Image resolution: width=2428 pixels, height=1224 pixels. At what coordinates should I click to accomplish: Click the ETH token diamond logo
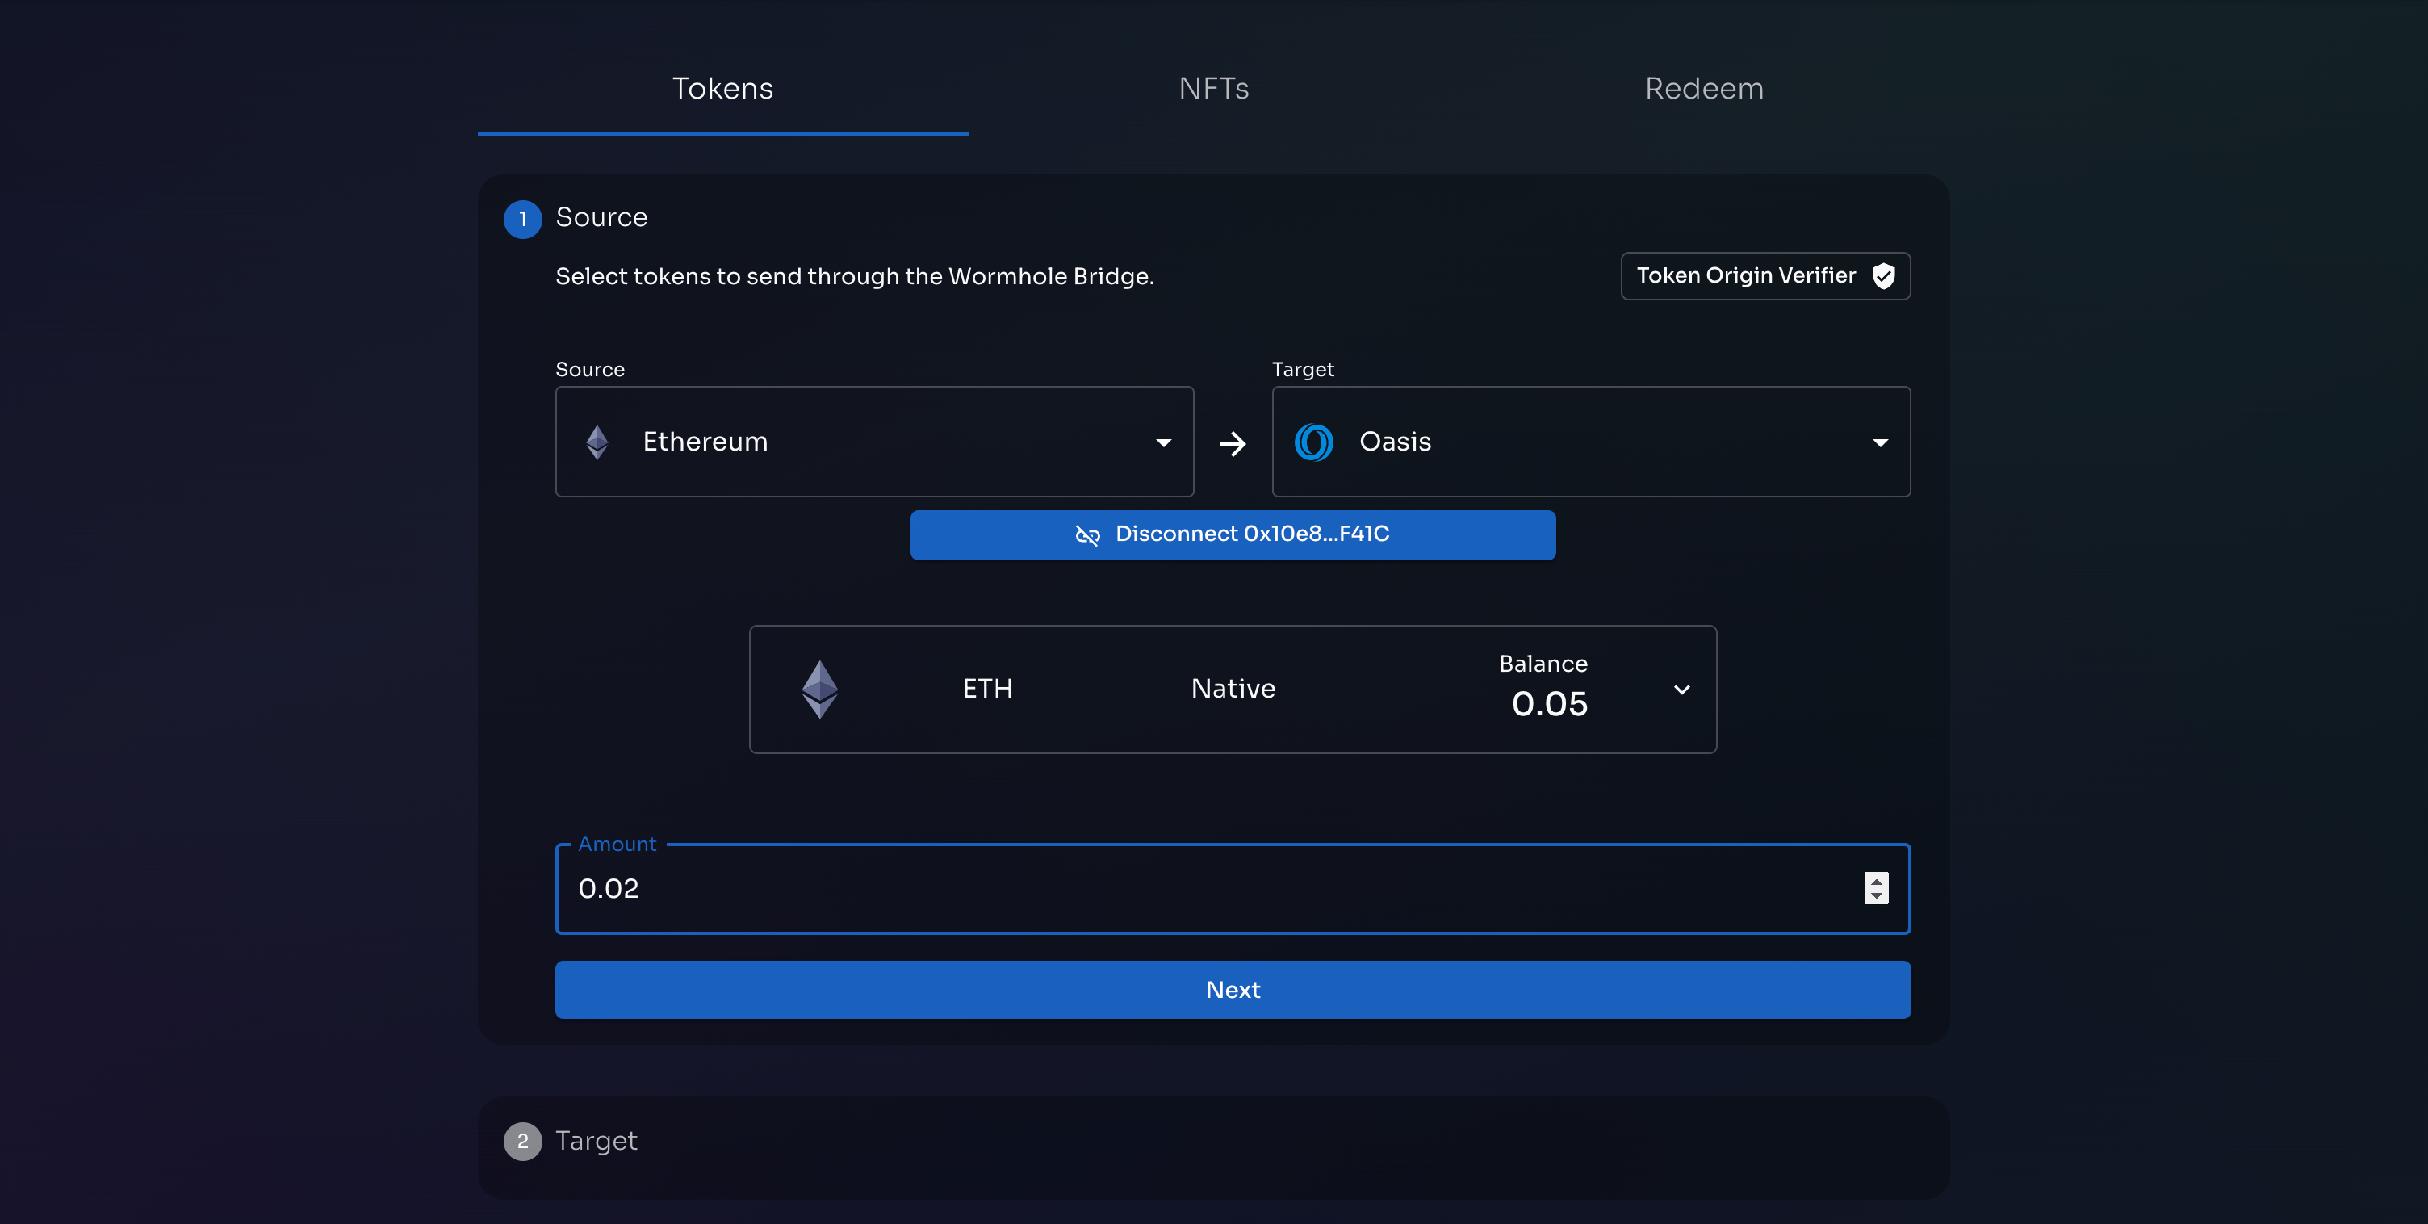(819, 689)
